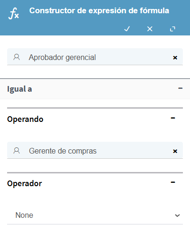190x232 pixels.
Task: Click the Aprobador gerencial input field
Action: (x=95, y=57)
